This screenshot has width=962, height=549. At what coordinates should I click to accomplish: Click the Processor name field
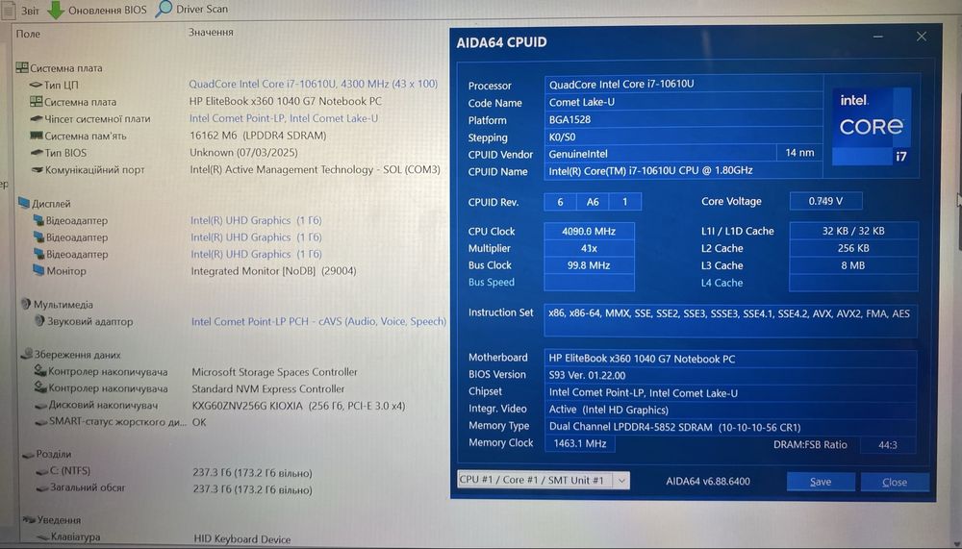[x=683, y=84]
